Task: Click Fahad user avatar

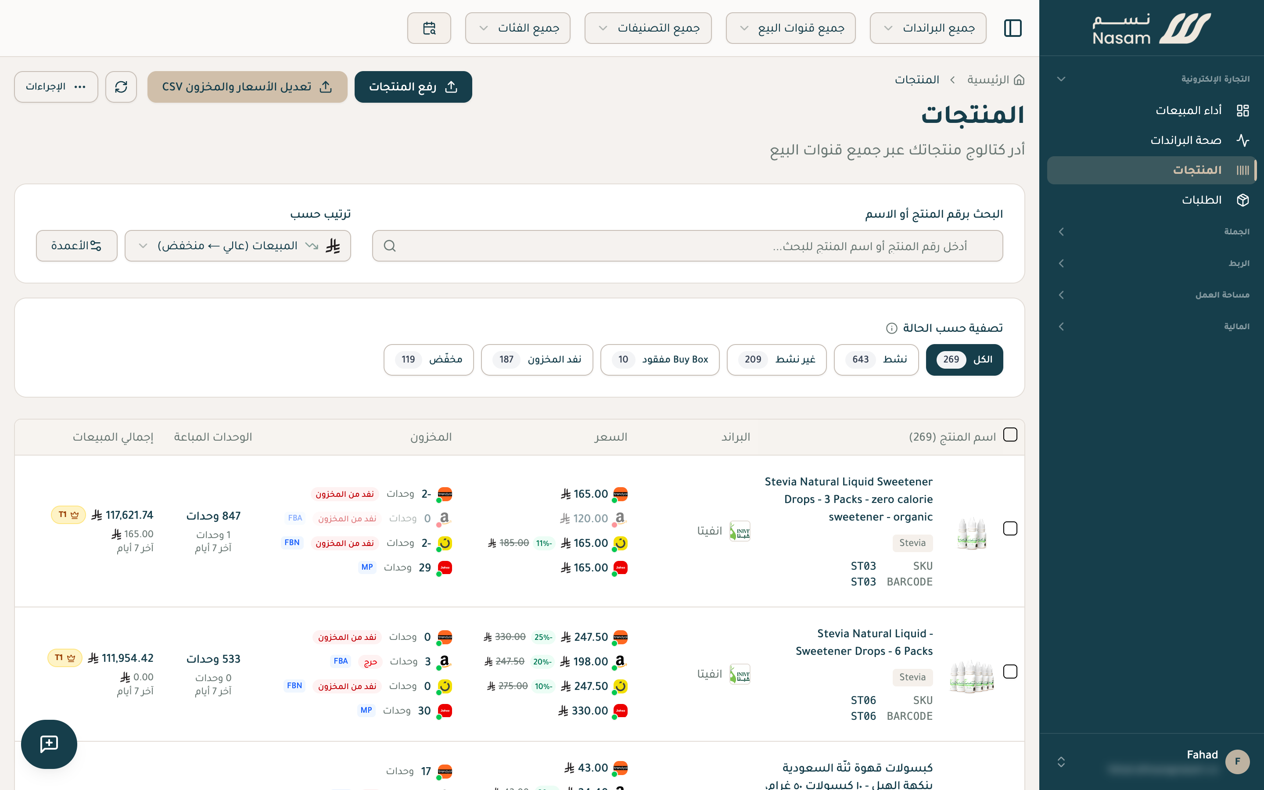Action: coord(1237,761)
